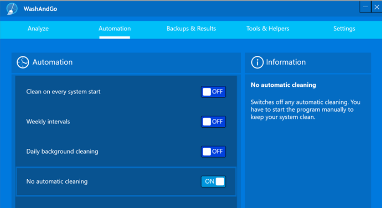Viewport: 382px width, 208px height.
Task: Click the WashAndGo broom logo icon
Action: pos(12,9)
